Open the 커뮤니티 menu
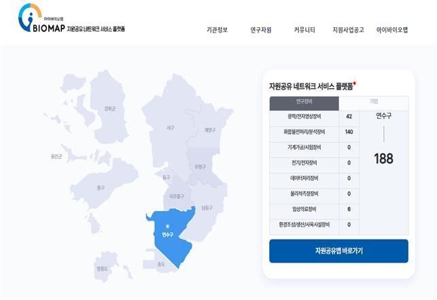The width and height of the screenshot is (437, 300). tap(304, 30)
